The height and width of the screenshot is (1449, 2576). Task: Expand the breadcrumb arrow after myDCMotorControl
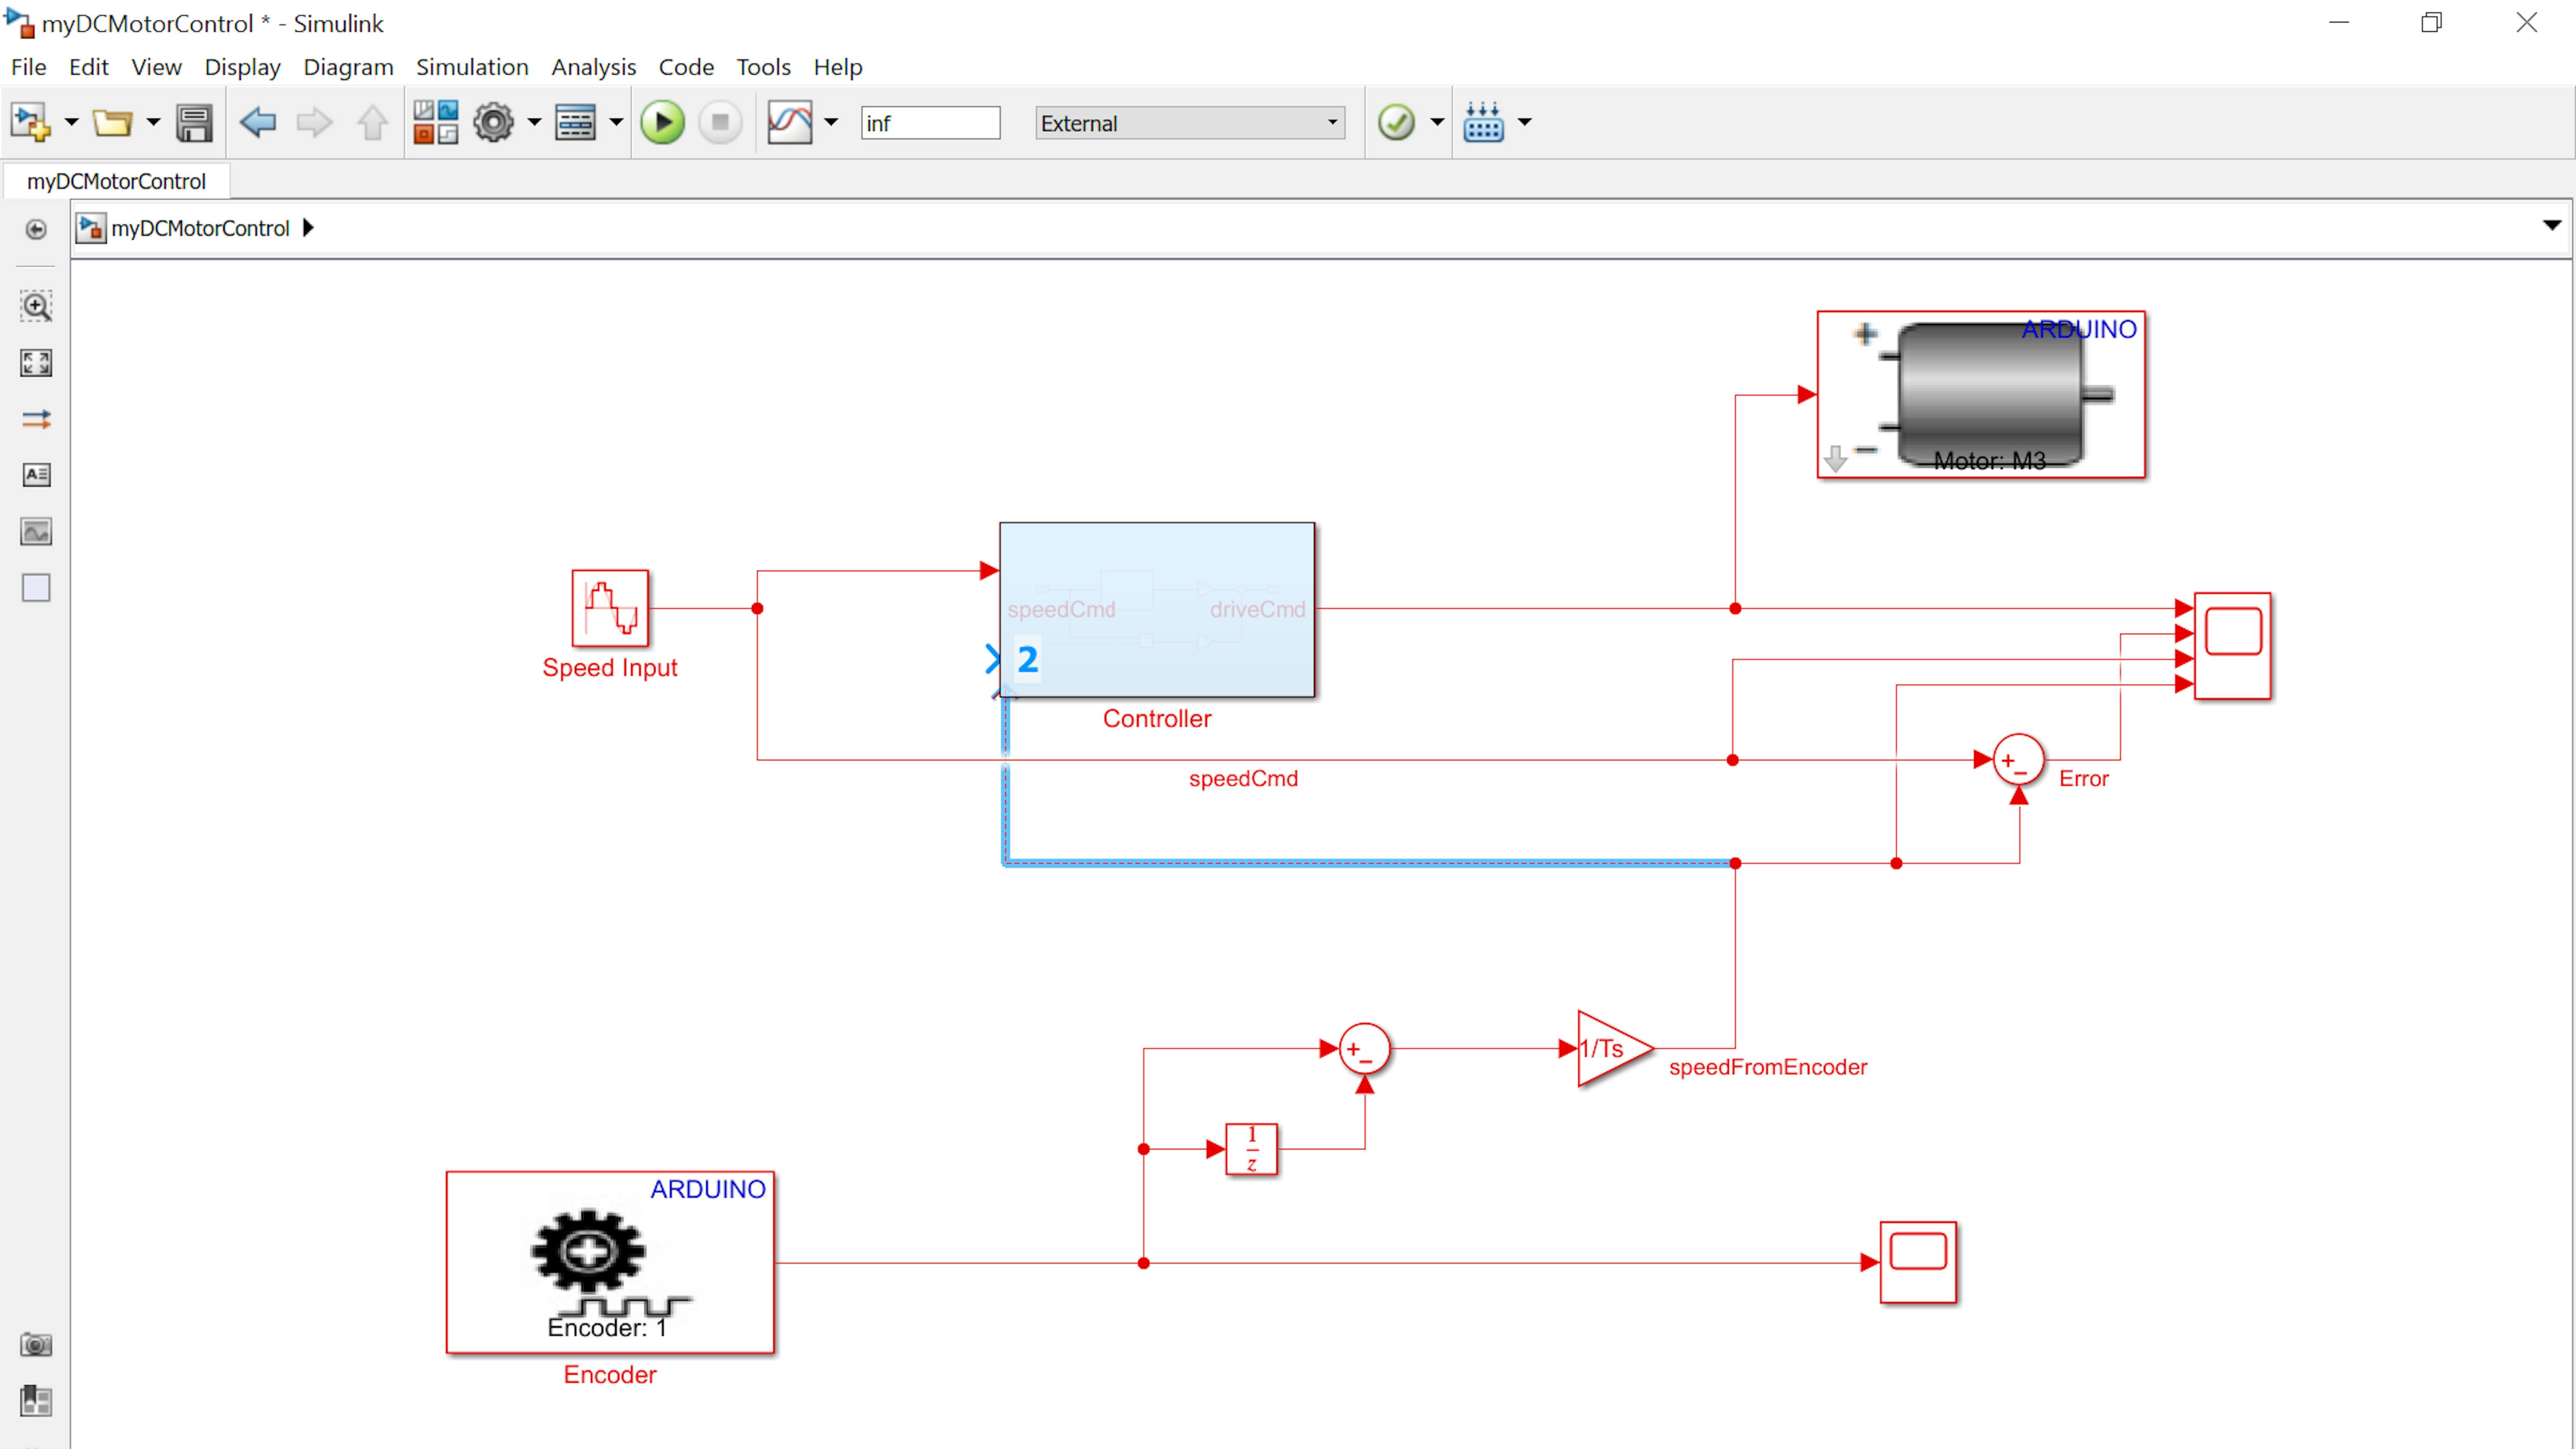[308, 228]
